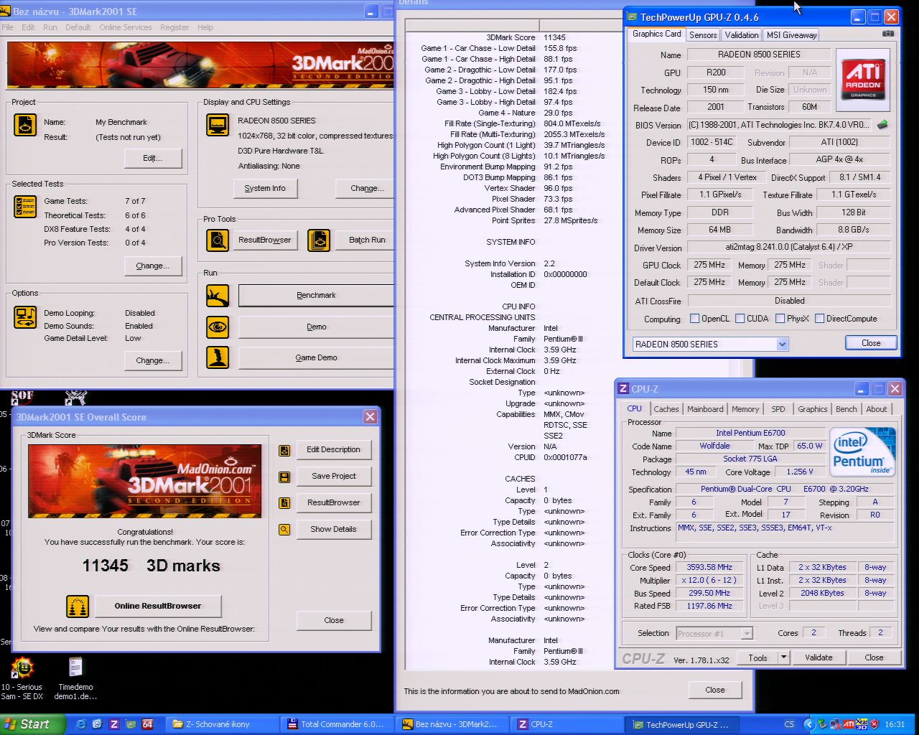Click the Selected Tests checklist icon

pyautogui.click(x=25, y=207)
